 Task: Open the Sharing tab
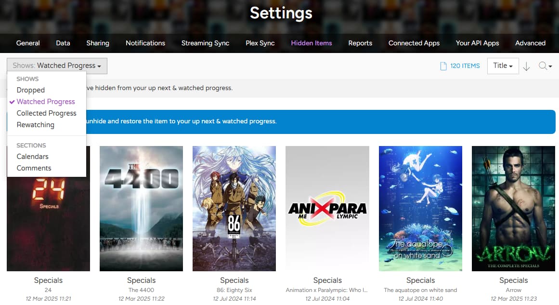coord(98,43)
